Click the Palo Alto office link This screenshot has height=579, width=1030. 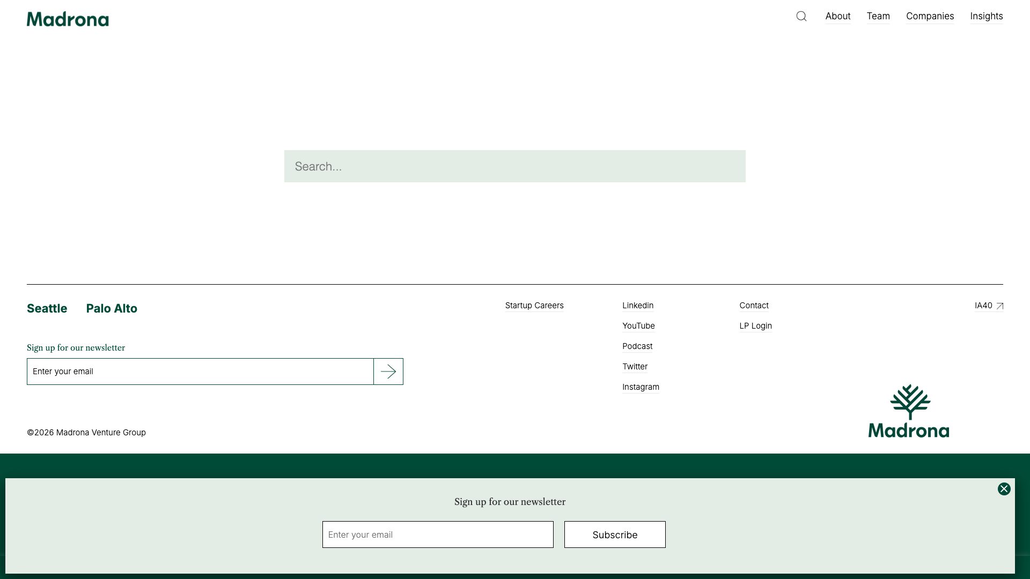pos(112,308)
